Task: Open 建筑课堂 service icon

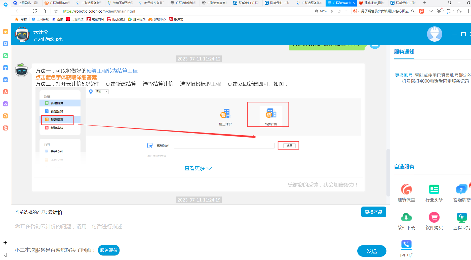Action: click(x=406, y=193)
